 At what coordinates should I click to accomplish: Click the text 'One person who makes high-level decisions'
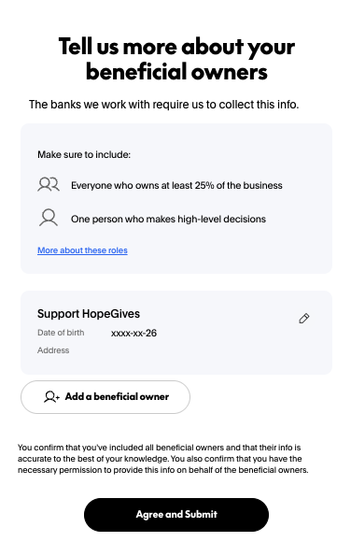pos(168,220)
